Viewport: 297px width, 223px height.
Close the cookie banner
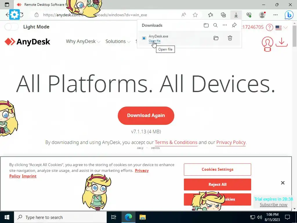[x=282, y=183]
